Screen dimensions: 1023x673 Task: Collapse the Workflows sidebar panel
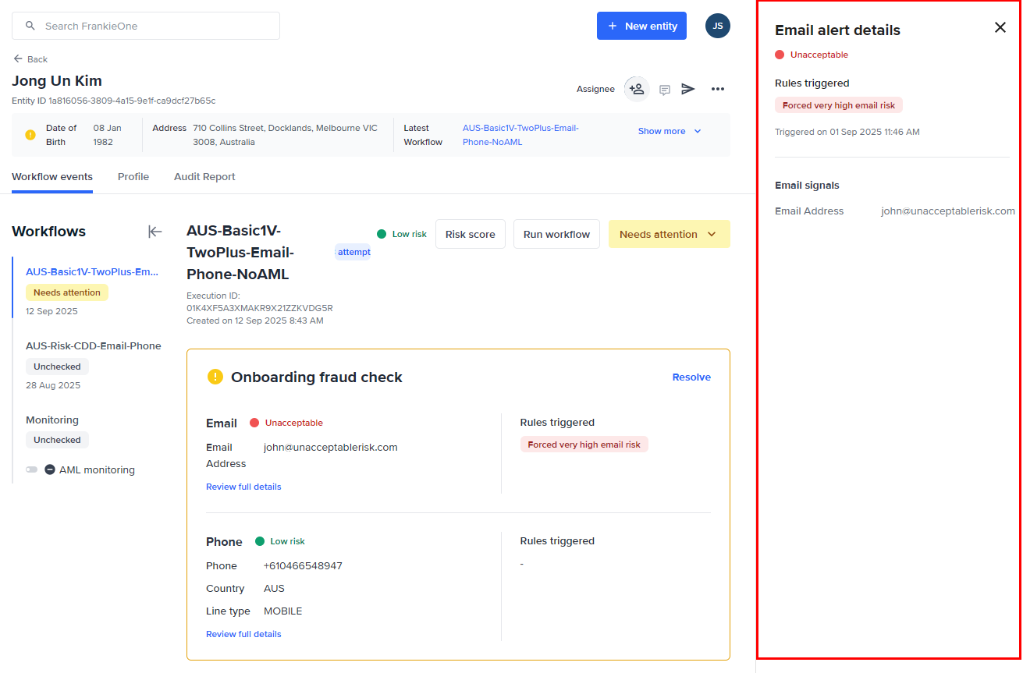[155, 232]
